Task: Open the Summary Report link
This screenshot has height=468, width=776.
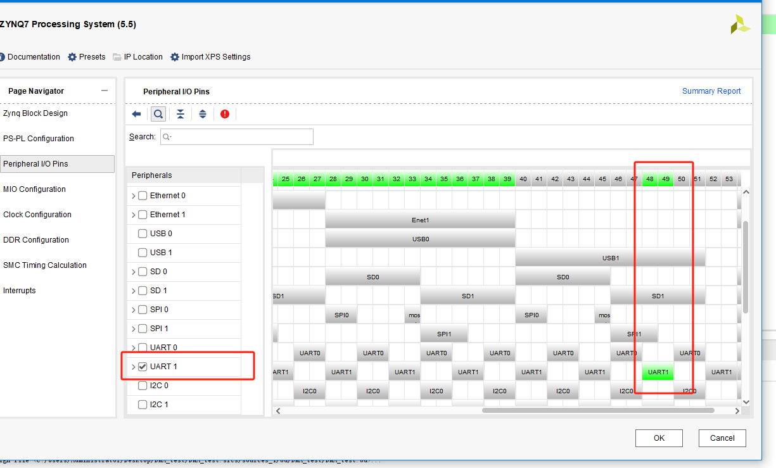Action: point(711,91)
